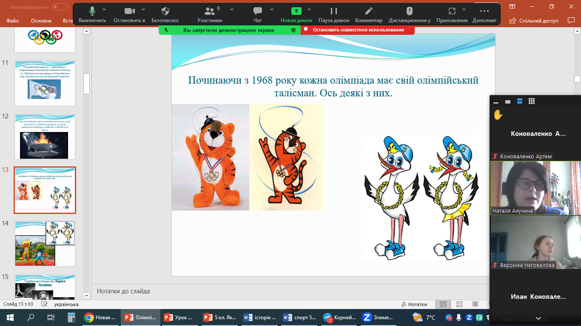Click slide panel scroll down arrow
581x326 pixels.
tap(87, 295)
